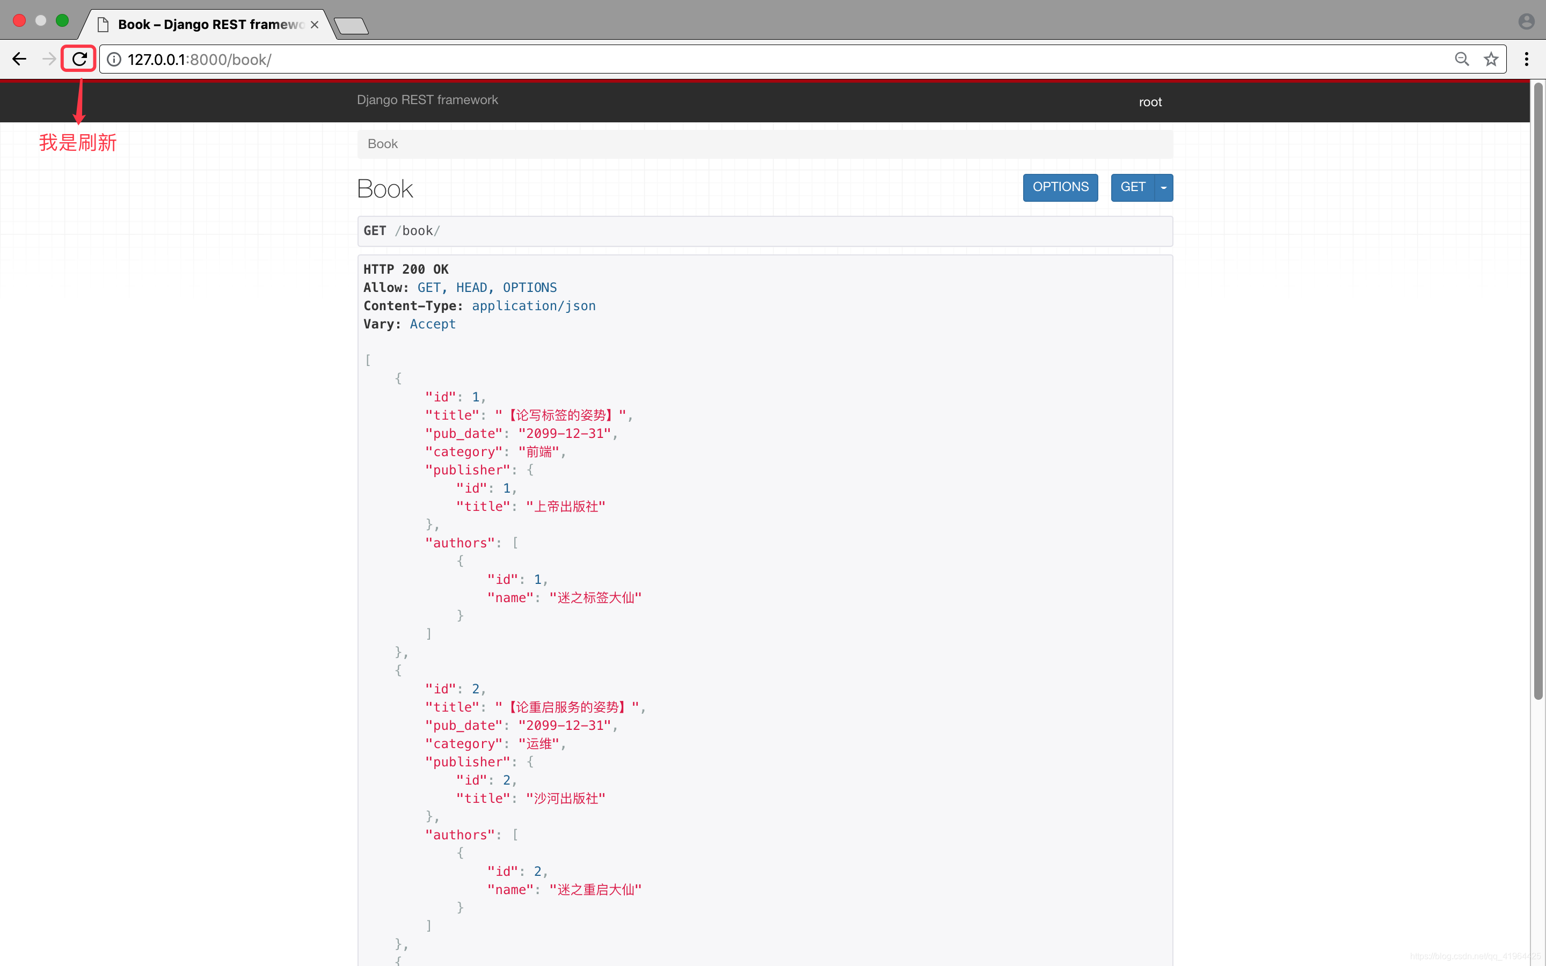Click the address bar URL 127.0.0.1:8000/book/
This screenshot has width=1546, height=966.
pos(199,60)
